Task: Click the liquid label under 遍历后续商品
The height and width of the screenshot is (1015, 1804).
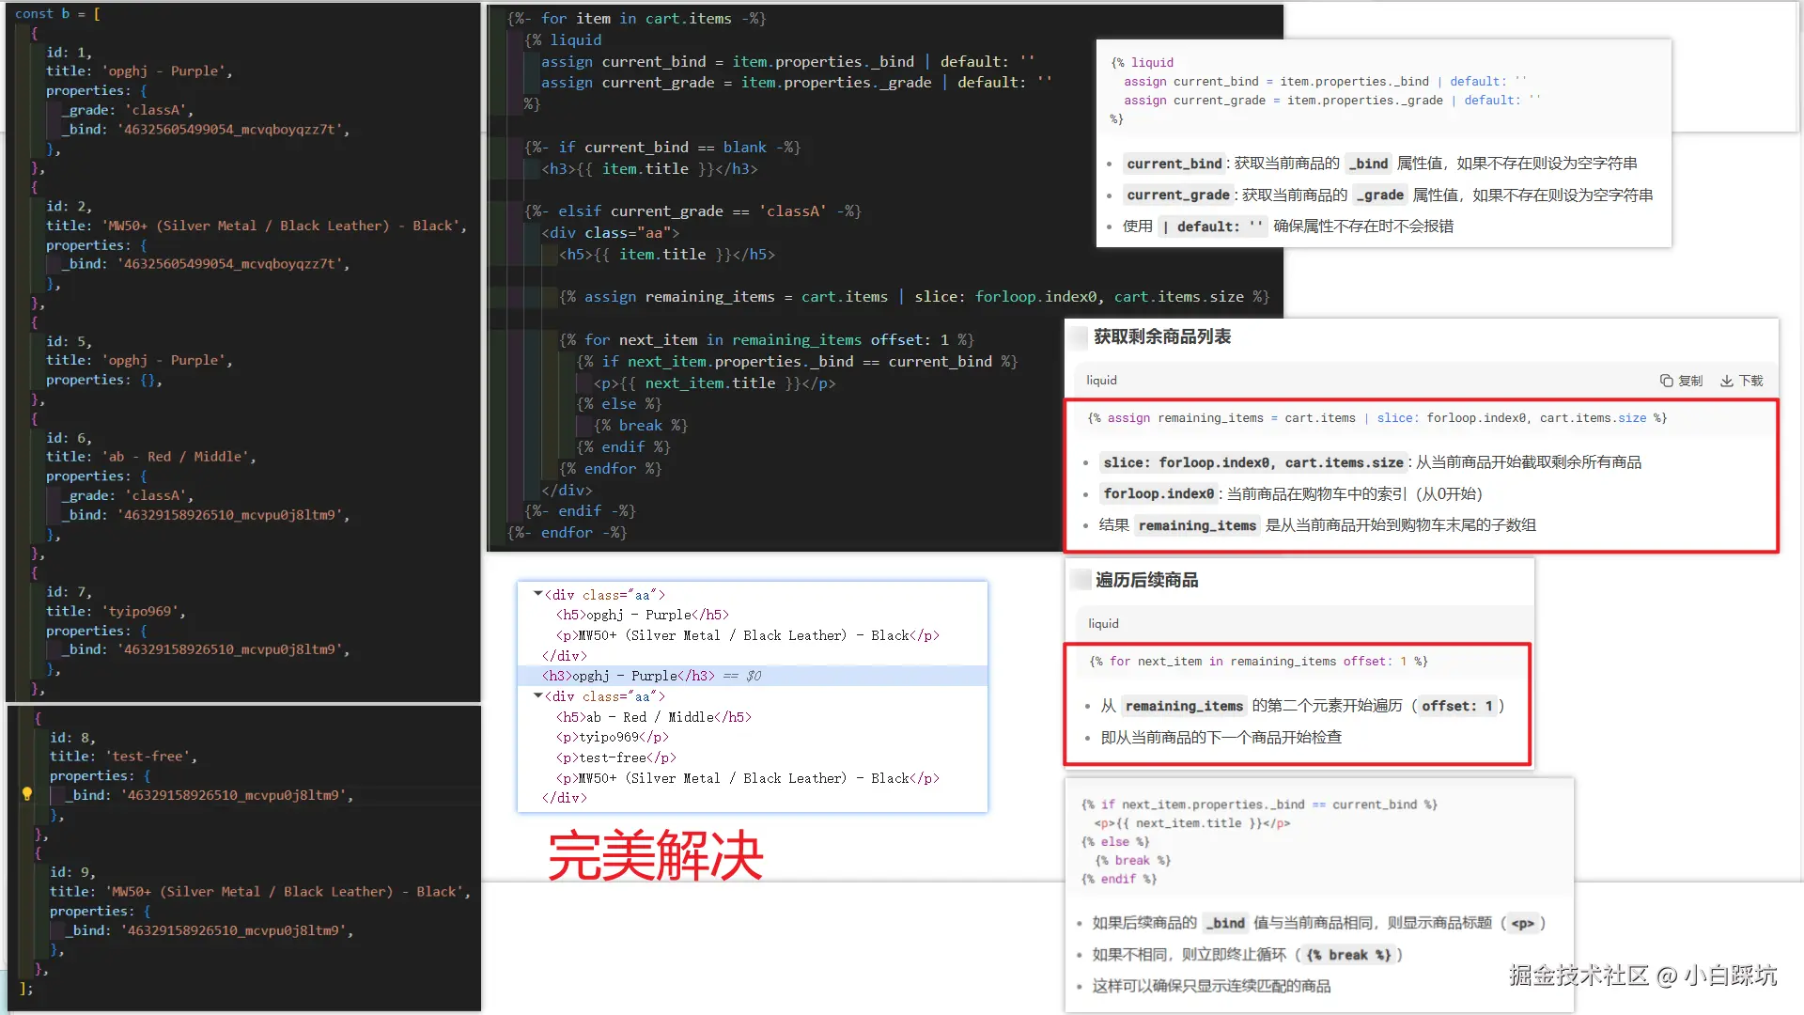Action: coord(1103,624)
